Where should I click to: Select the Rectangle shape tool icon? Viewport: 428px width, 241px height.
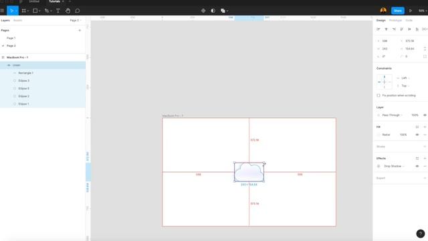point(35,11)
